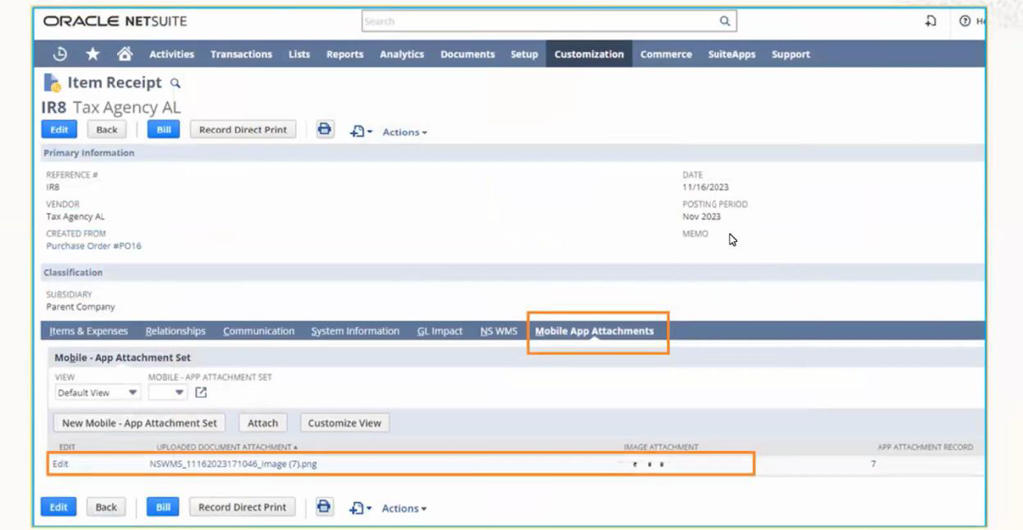The height and width of the screenshot is (530, 1023).
Task: Go to the Home icon
Action: click(124, 54)
